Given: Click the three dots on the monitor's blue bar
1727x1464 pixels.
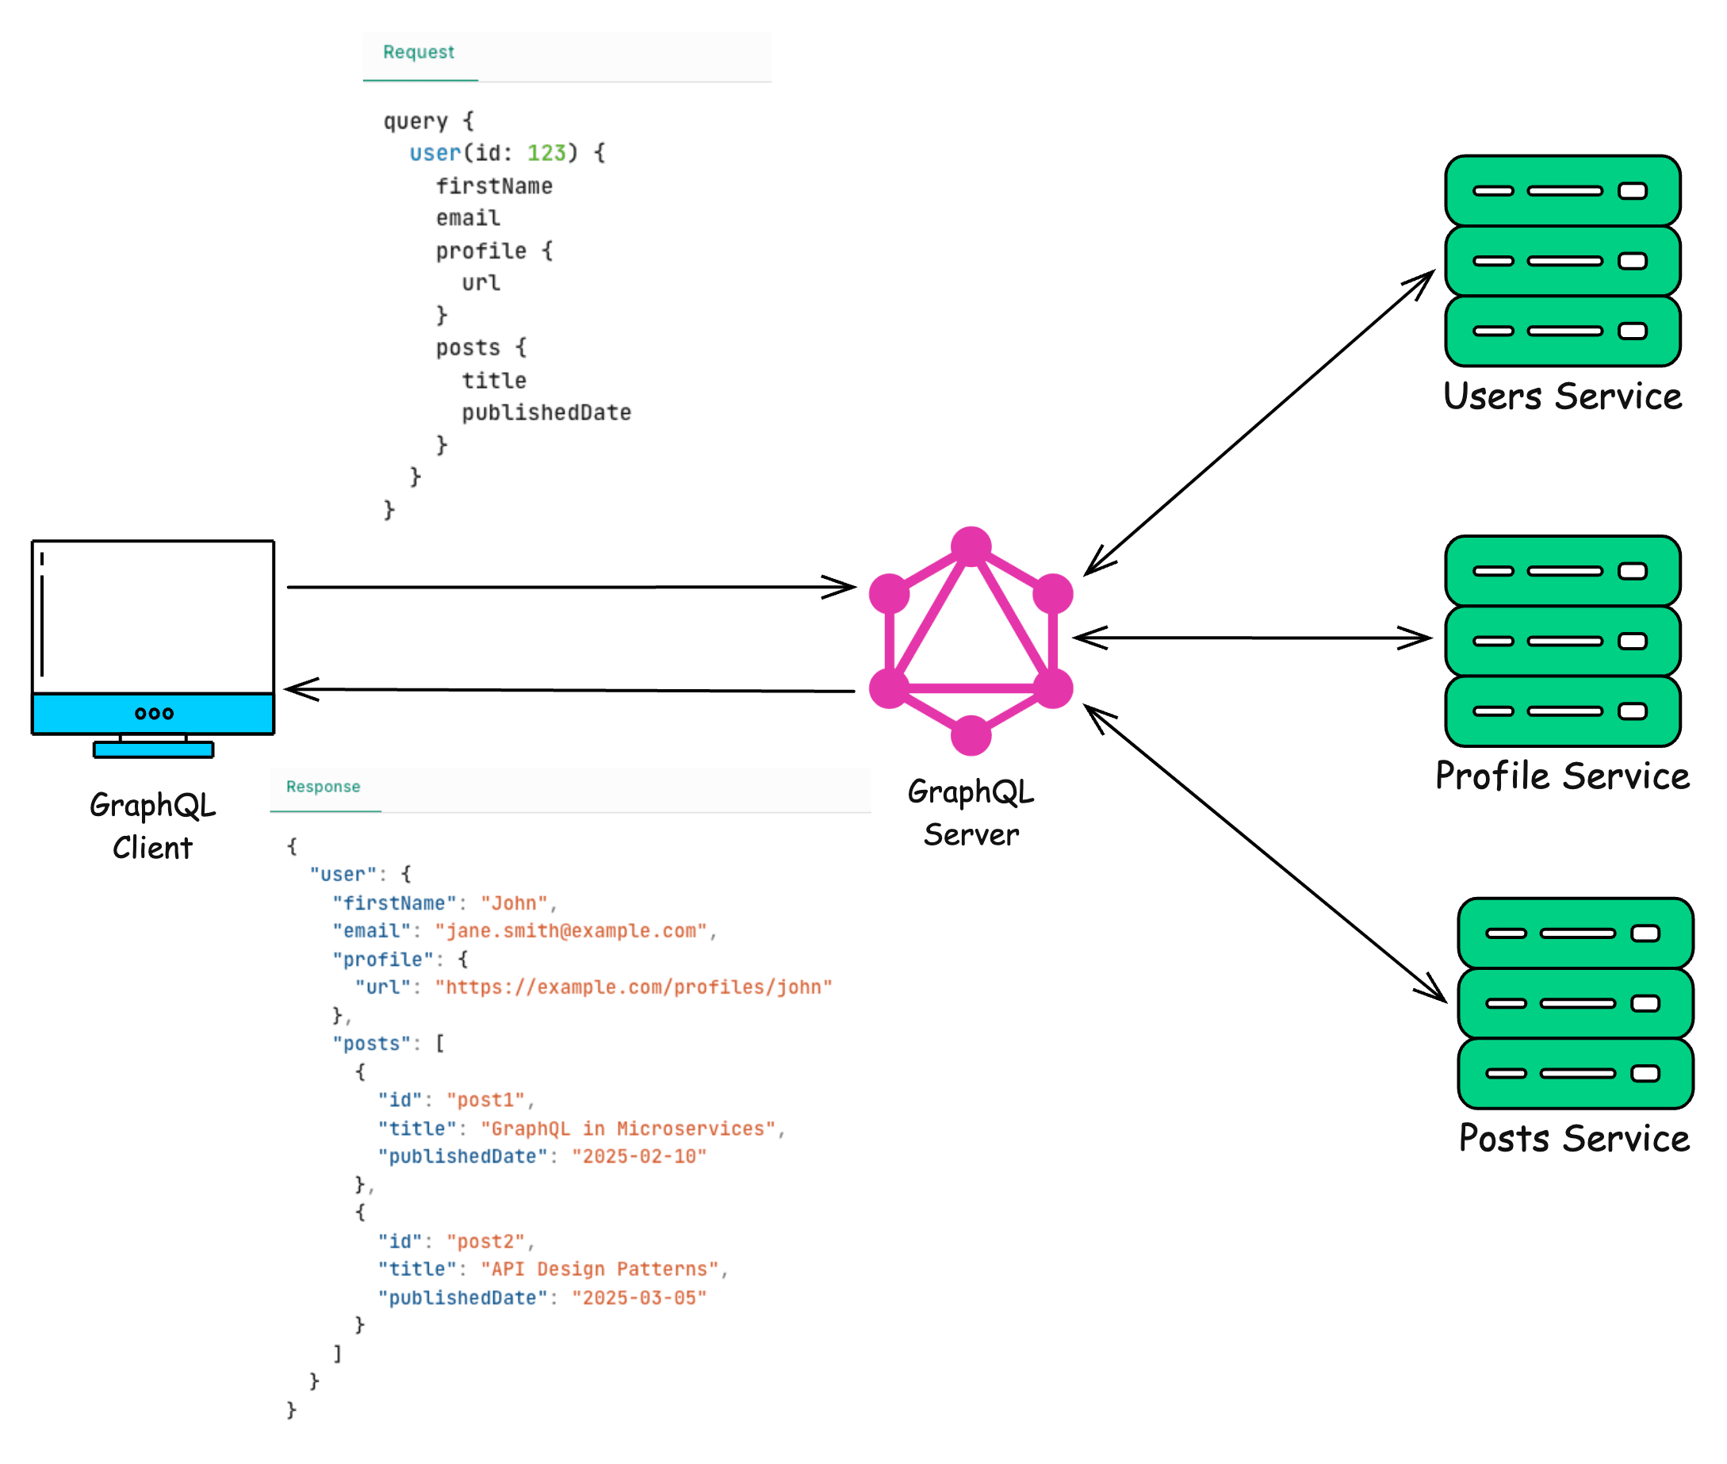Looking at the screenshot, I should click(x=154, y=713).
